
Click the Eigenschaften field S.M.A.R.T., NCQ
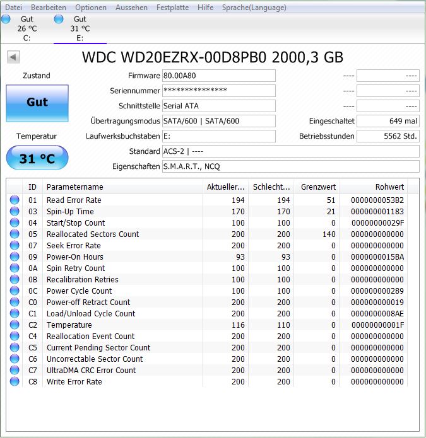[290, 166]
